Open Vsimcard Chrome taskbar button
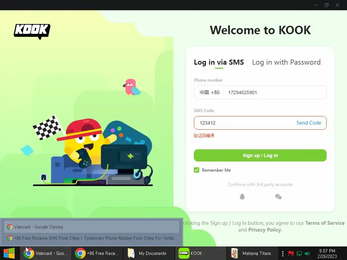 (46, 253)
